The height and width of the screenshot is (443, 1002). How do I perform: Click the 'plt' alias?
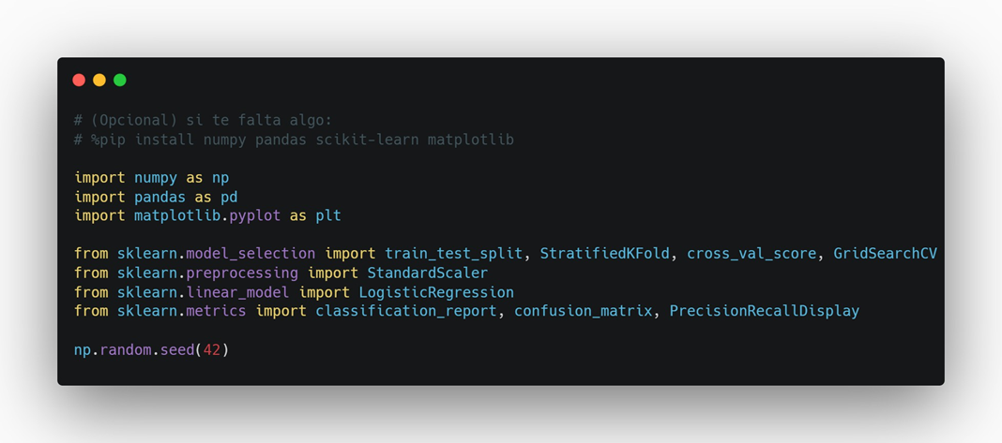pos(328,215)
